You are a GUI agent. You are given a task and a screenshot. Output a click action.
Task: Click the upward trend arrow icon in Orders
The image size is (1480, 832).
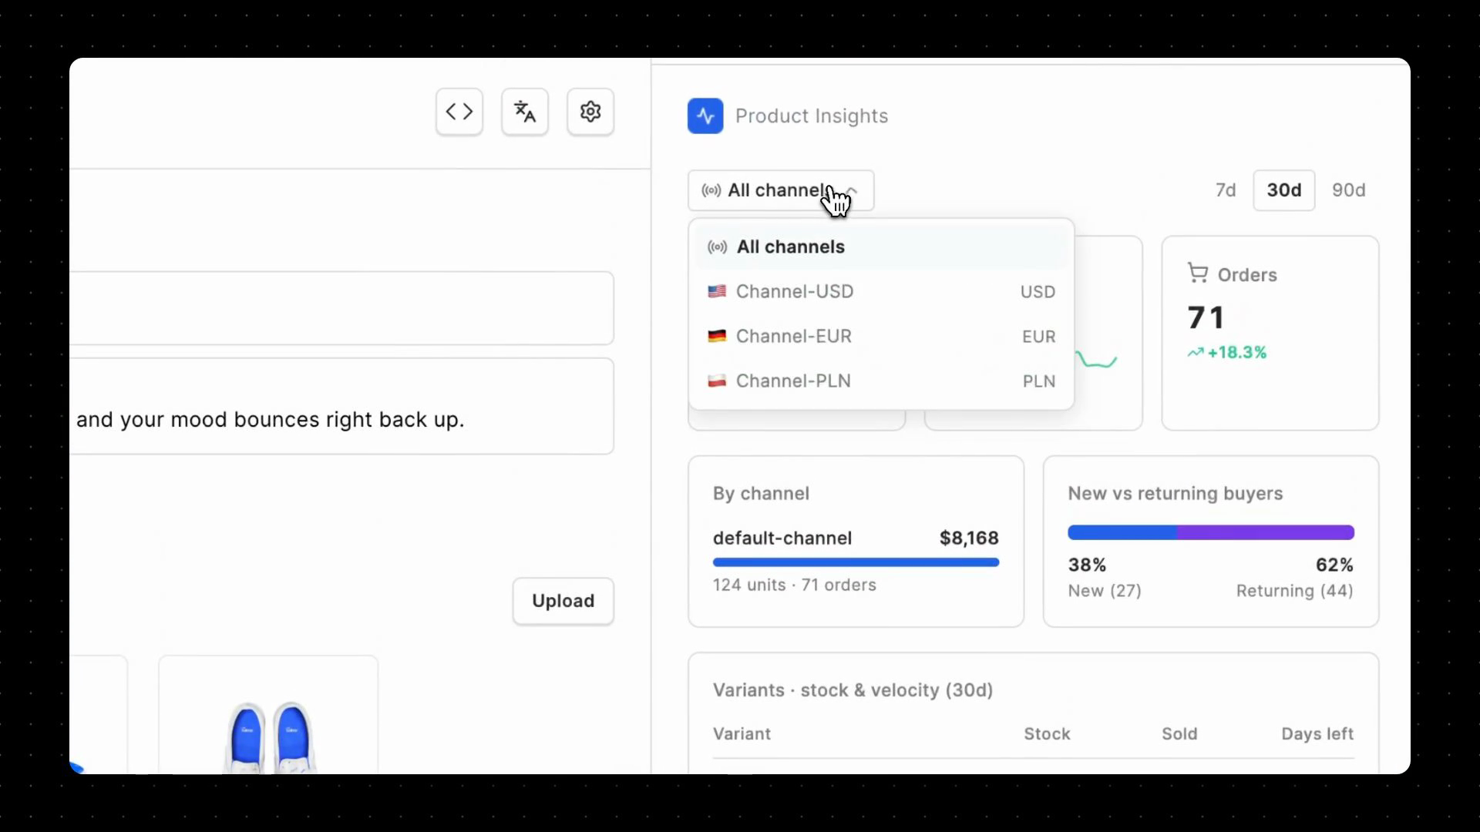[x=1196, y=353]
